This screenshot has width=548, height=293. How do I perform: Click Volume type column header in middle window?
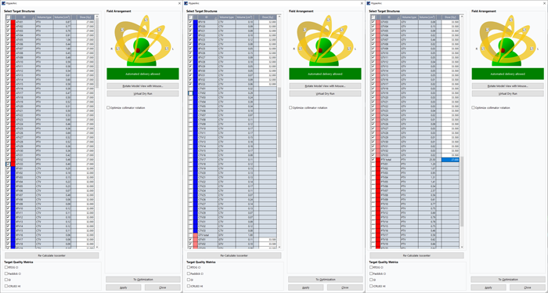tap(227, 16)
